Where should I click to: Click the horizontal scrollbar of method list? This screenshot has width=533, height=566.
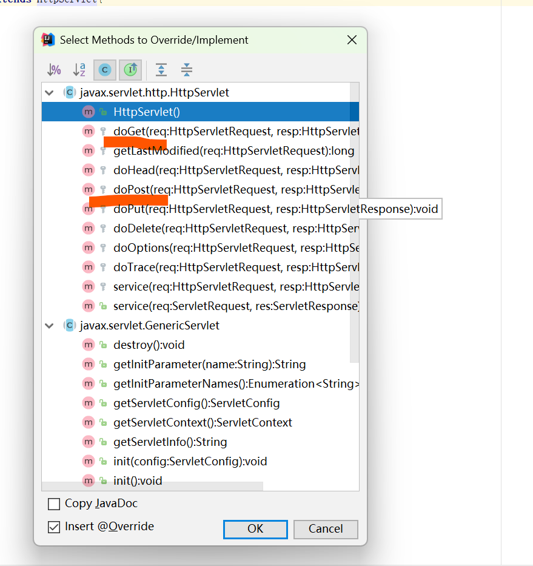click(152, 486)
